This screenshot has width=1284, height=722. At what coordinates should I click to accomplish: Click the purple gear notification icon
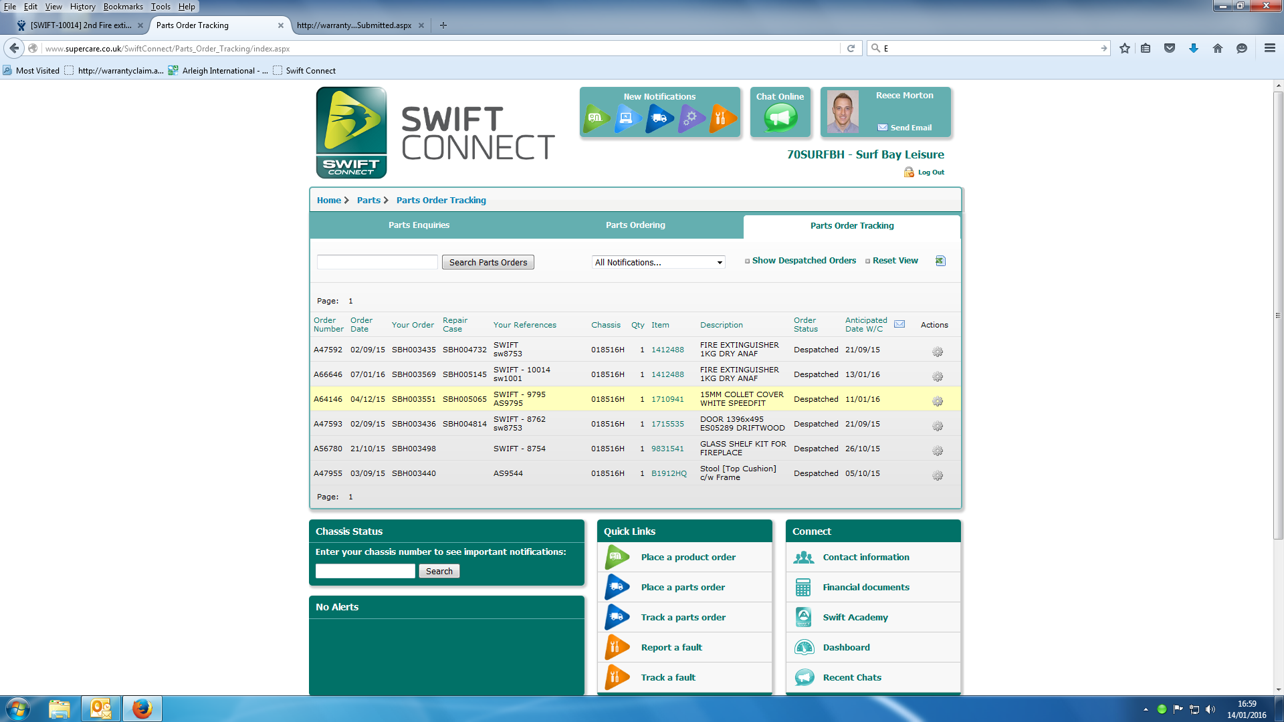click(691, 118)
